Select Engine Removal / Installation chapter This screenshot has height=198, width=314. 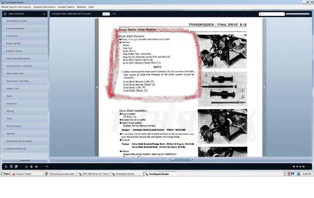tap(25, 66)
